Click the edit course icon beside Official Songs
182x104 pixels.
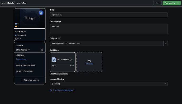click(x=42, y=50)
